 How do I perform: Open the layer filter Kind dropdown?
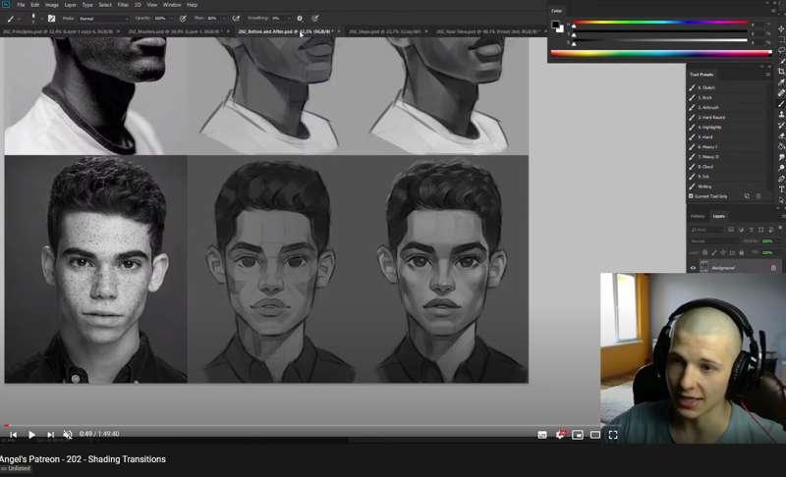[x=707, y=230]
